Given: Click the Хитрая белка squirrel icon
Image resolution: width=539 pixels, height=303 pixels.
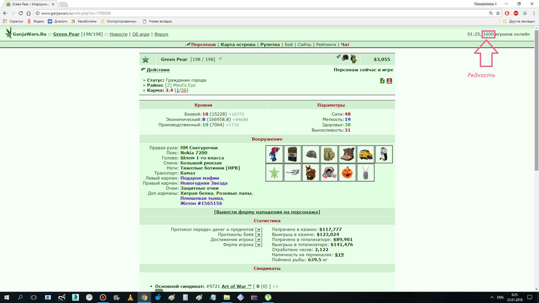Looking at the screenshot, I should (311, 173).
